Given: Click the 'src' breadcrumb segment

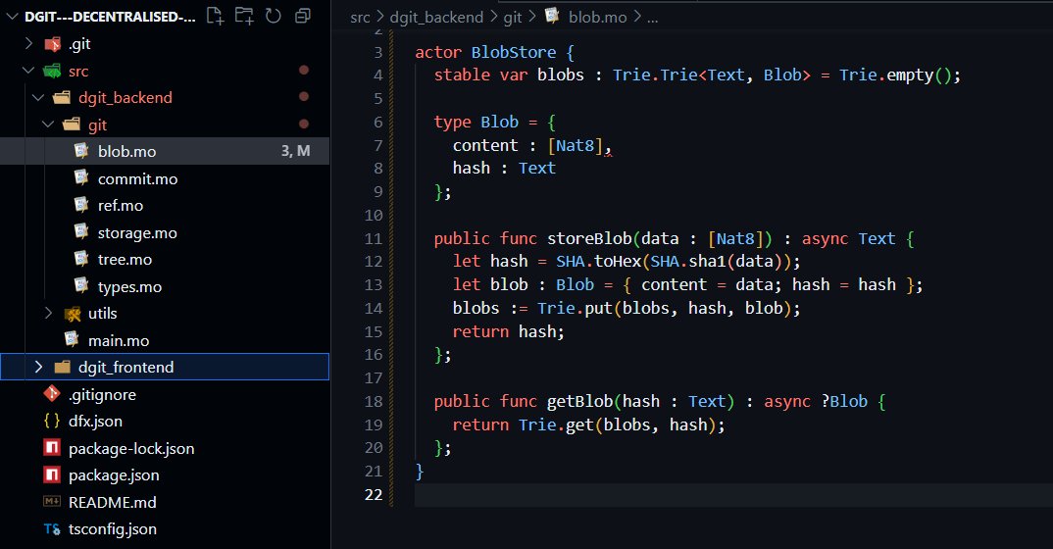Looking at the screenshot, I should [x=360, y=18].
